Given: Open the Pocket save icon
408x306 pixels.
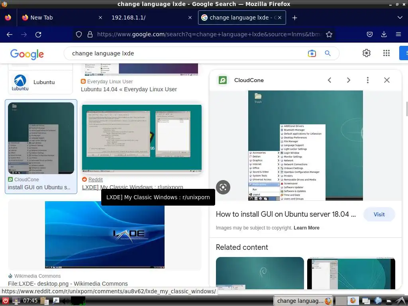Looking at the screenshot, I should point(369,34).
